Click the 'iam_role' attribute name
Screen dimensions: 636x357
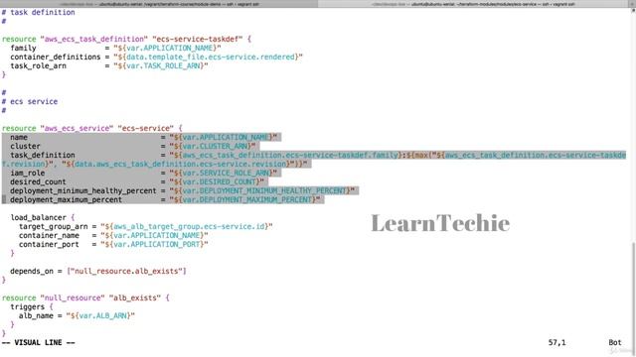pos(27,173)
